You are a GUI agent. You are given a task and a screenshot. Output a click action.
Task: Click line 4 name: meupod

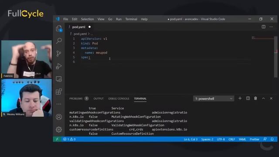pyautogui.click(x=96, y=52)
